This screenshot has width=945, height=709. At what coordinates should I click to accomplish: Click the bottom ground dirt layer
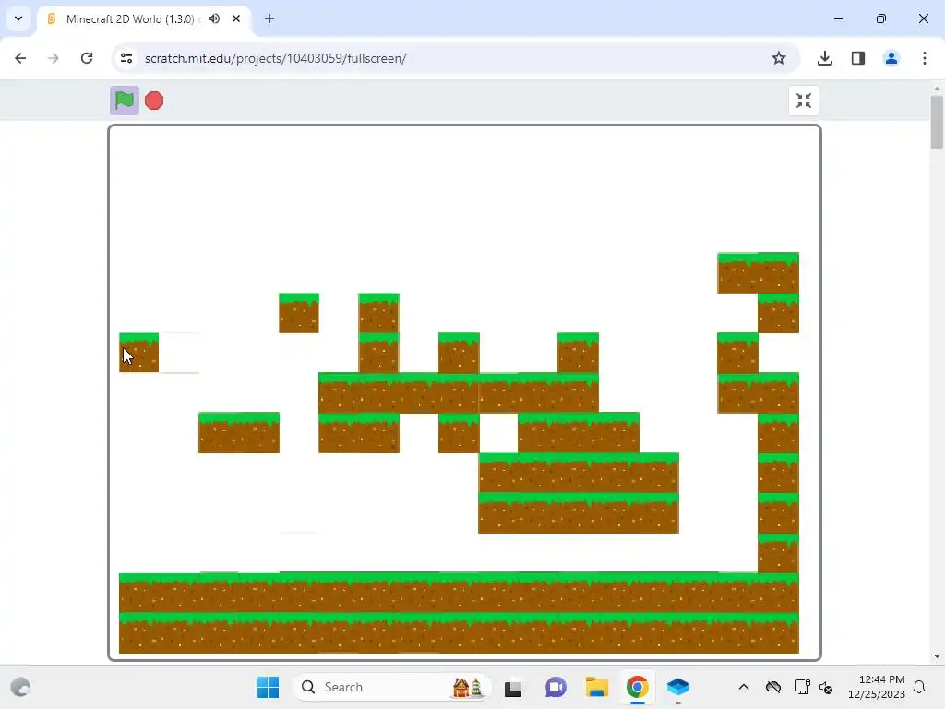coord(459,633)
